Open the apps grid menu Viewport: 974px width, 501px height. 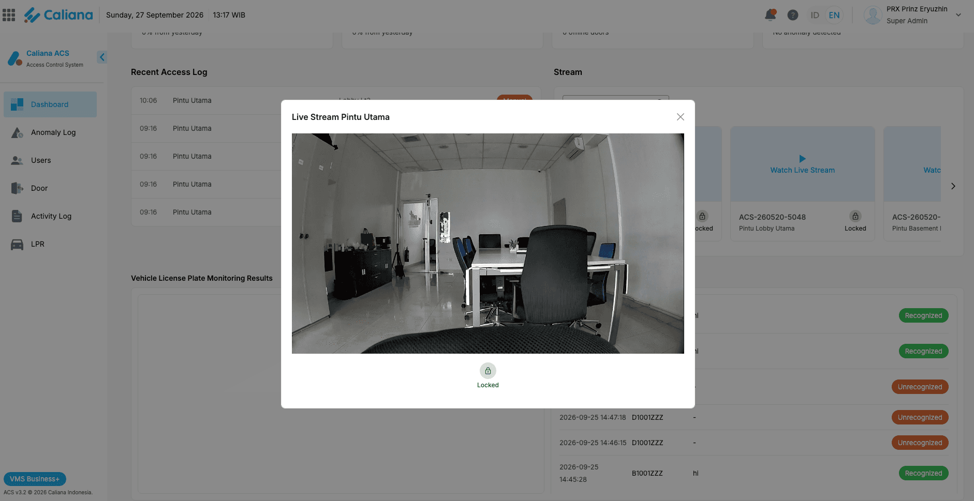pyautogui.click(x=9, y=15)
